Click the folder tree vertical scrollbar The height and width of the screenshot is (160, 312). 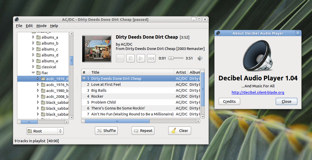coord(71,75)
